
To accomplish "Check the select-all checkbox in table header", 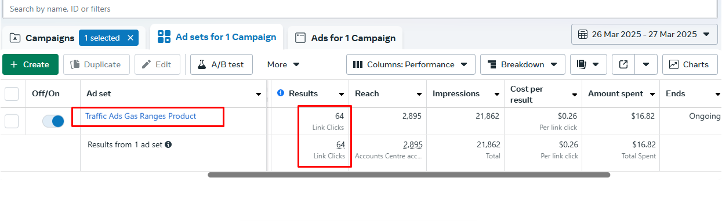I will 12,93.
